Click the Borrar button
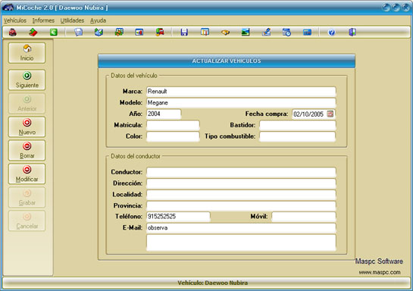Screen dimensions: 413x291 pos(27,150)
